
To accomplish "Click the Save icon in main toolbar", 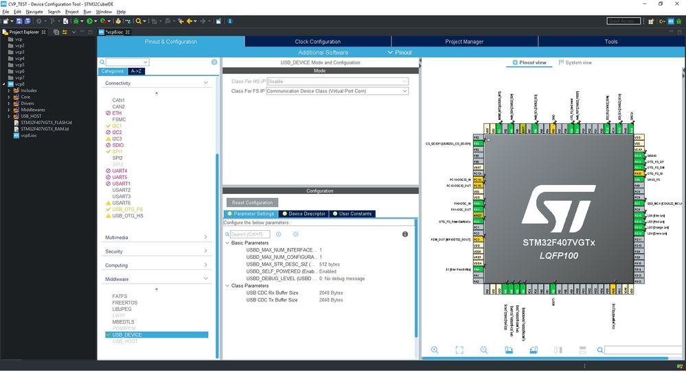I will 19,21.
